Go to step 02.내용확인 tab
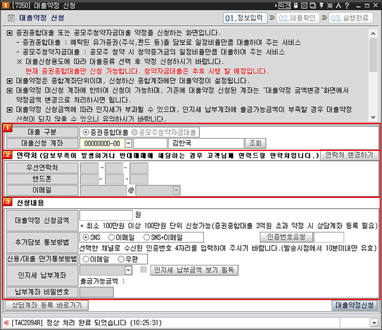Screen dimensions: 382x330 click(x=298, y=18)
